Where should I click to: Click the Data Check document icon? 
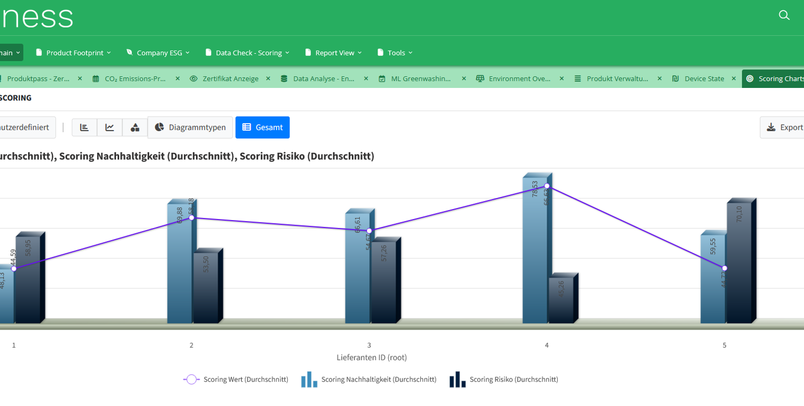[208, 52]
